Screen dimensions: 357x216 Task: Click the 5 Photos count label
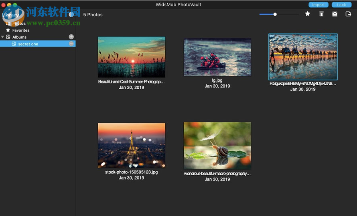pyautogui.click(x=93, y=14)
